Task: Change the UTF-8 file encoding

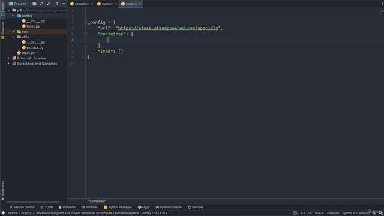Action: [x=319, y=213]
